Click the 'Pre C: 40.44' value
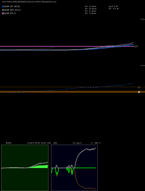This screenshot has width=145, height=191. tap(90, 13)
